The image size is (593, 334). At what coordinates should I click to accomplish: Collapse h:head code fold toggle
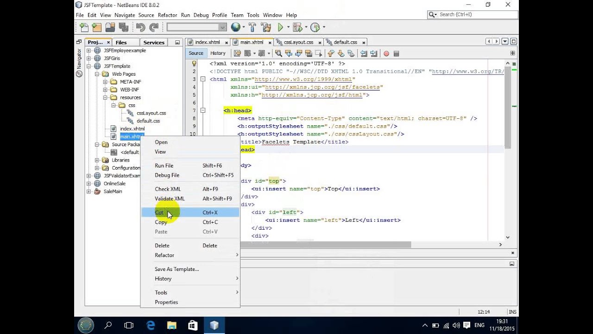point(203,110)
